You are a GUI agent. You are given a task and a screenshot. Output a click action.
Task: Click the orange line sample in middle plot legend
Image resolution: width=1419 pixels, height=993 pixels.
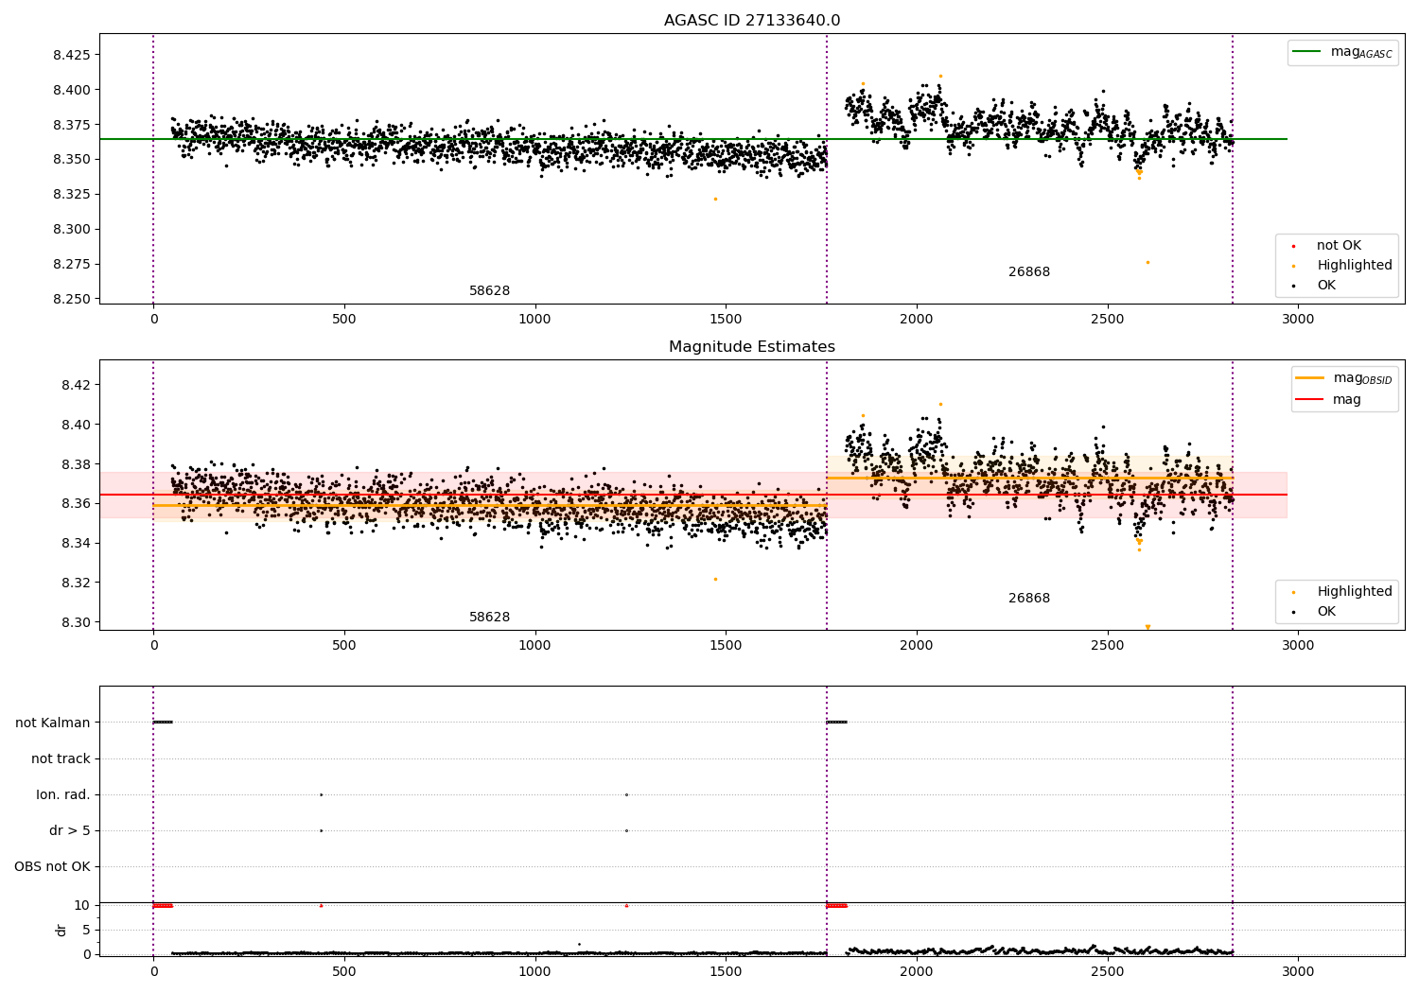(1310, 378)
